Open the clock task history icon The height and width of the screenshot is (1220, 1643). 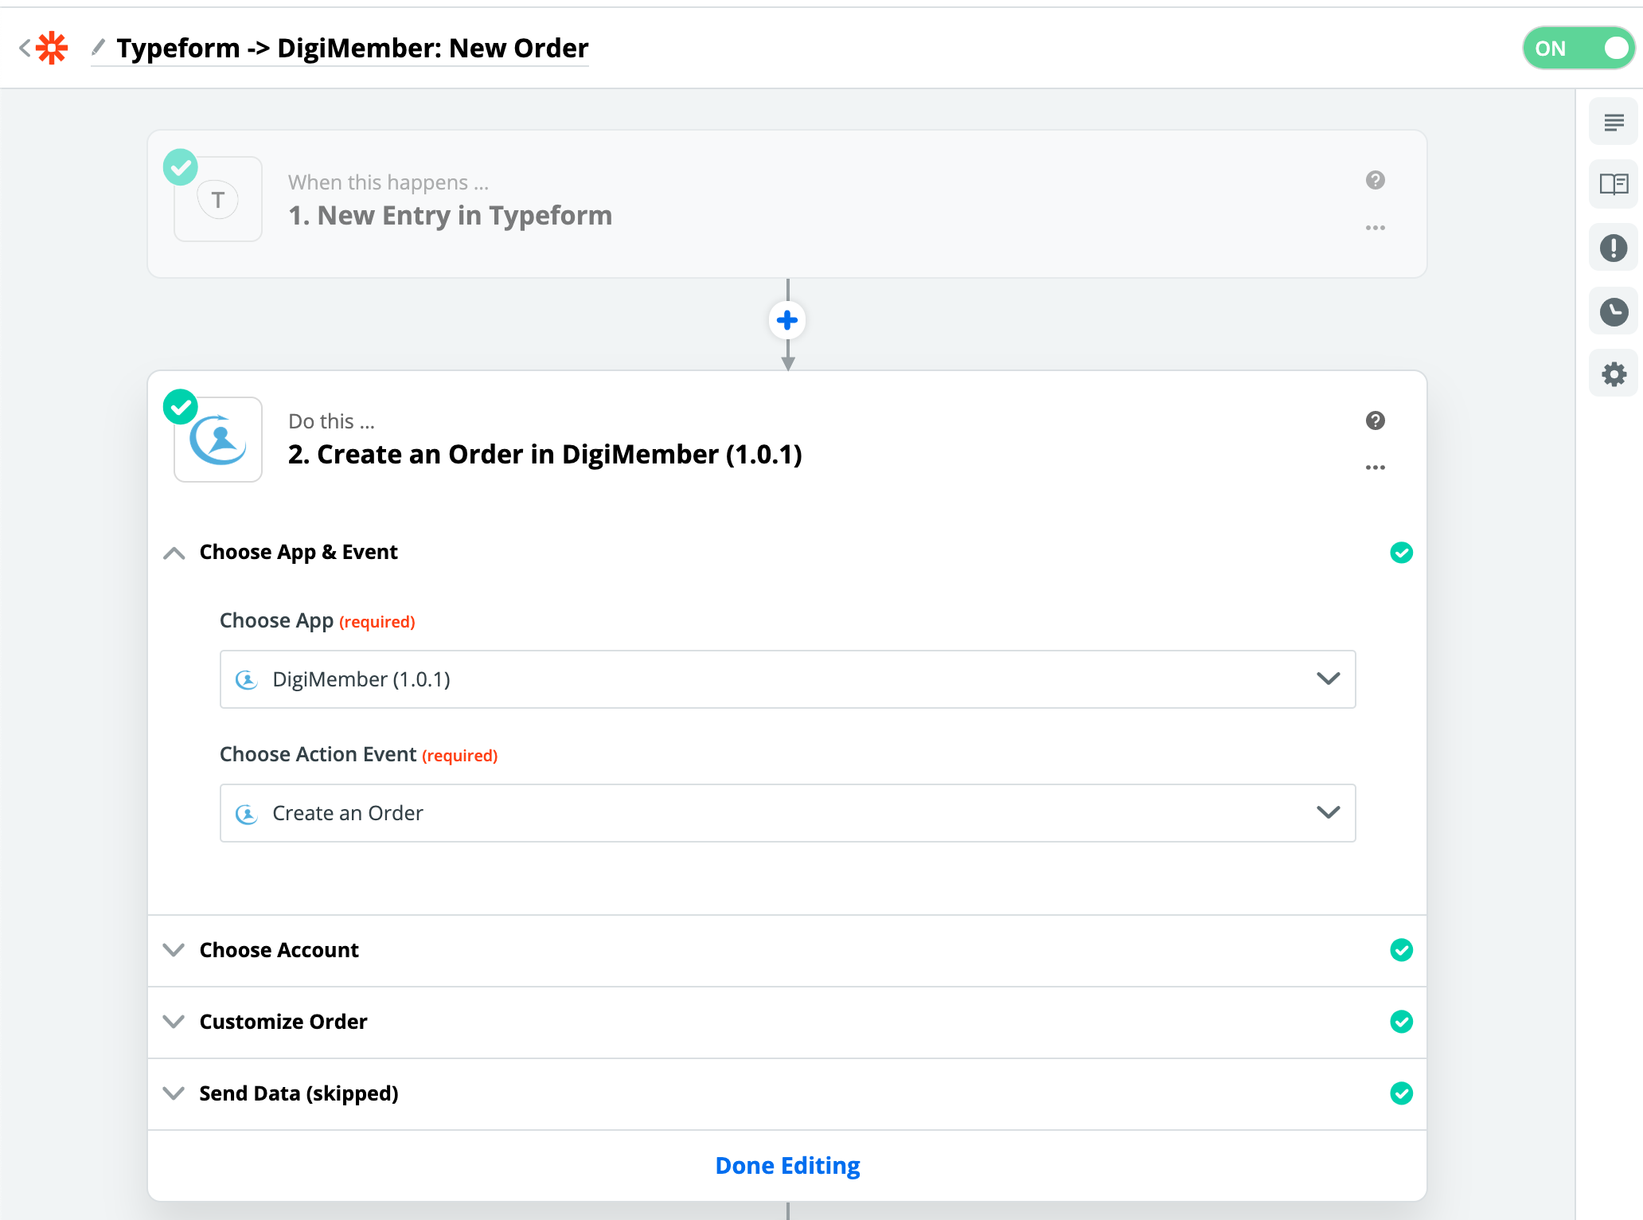[1614, 311]
